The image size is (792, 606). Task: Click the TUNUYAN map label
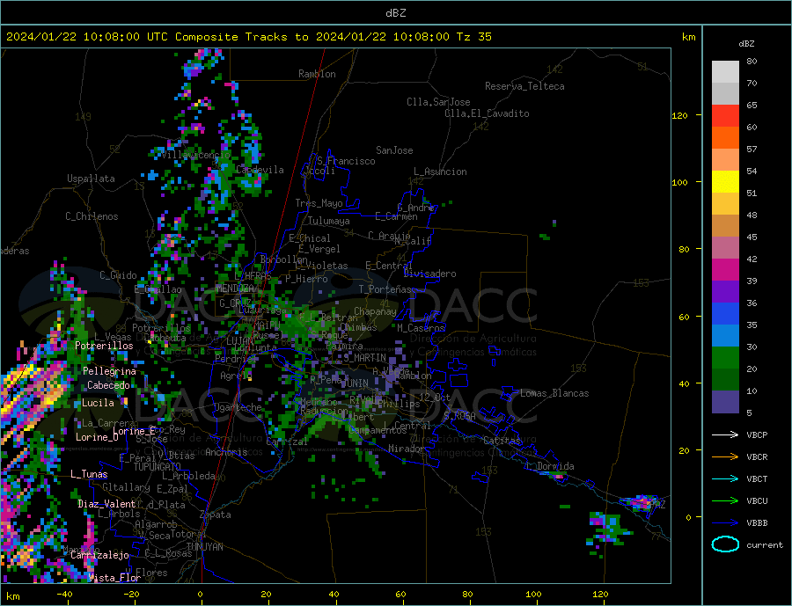204,547
